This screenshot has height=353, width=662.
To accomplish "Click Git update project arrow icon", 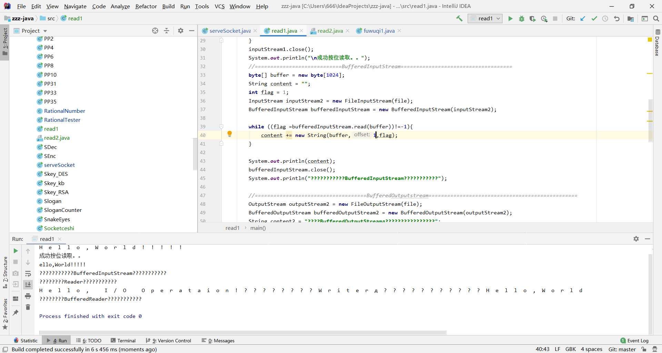I will 583,19.
